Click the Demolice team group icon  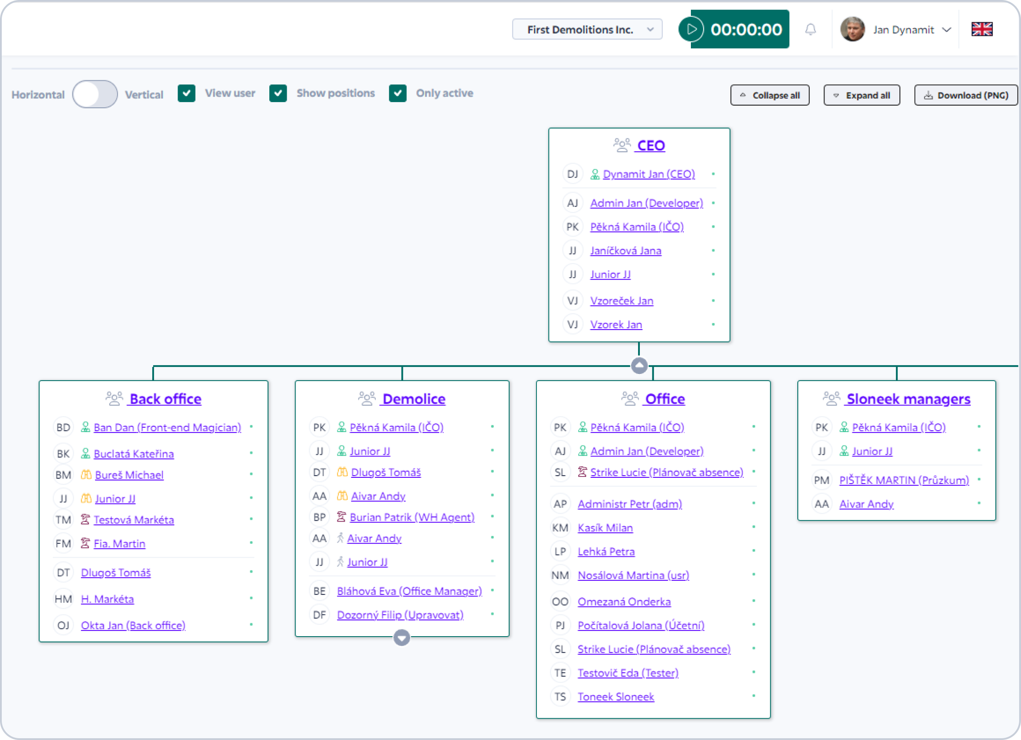[x=367, y=399]
